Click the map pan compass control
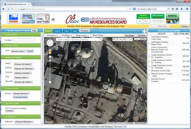This screenshot has width=191, height=129. tap(50, 43)
